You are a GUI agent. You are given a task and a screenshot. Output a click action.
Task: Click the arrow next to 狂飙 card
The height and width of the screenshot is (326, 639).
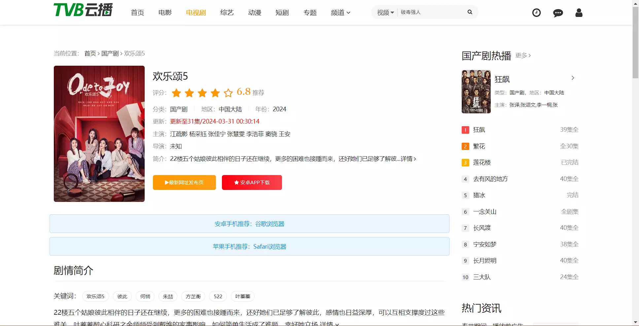pos(573,78)
